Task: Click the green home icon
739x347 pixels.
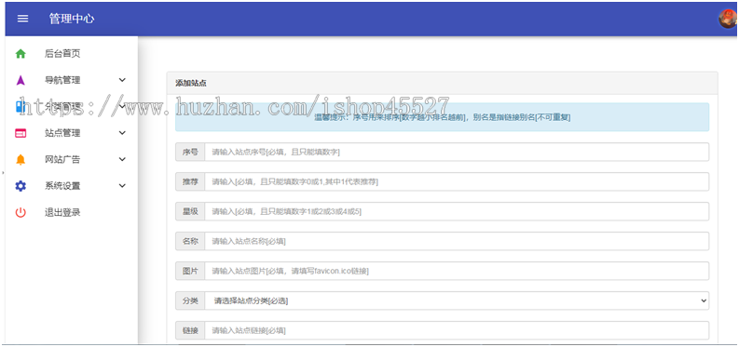Action: tap(21, 54)
